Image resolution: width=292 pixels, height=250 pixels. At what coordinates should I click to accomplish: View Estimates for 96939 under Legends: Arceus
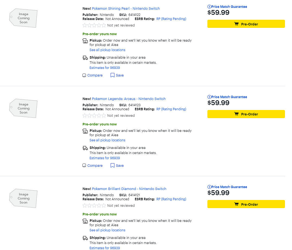click(105, 158)
